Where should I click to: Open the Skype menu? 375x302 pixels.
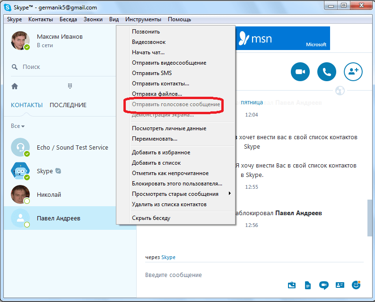(14, 19)
